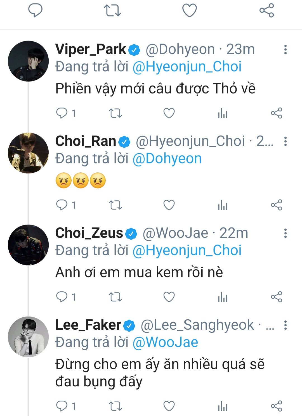Viewport: 302px width, 416px height.
Task: Like Viper_Park's reply
Action: pos(169,113)
